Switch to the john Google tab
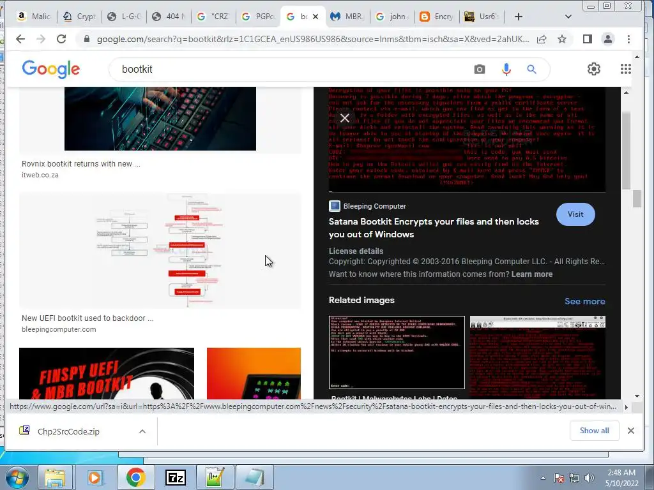The height and width of the screenshot is (490, 654). (393, 17)
